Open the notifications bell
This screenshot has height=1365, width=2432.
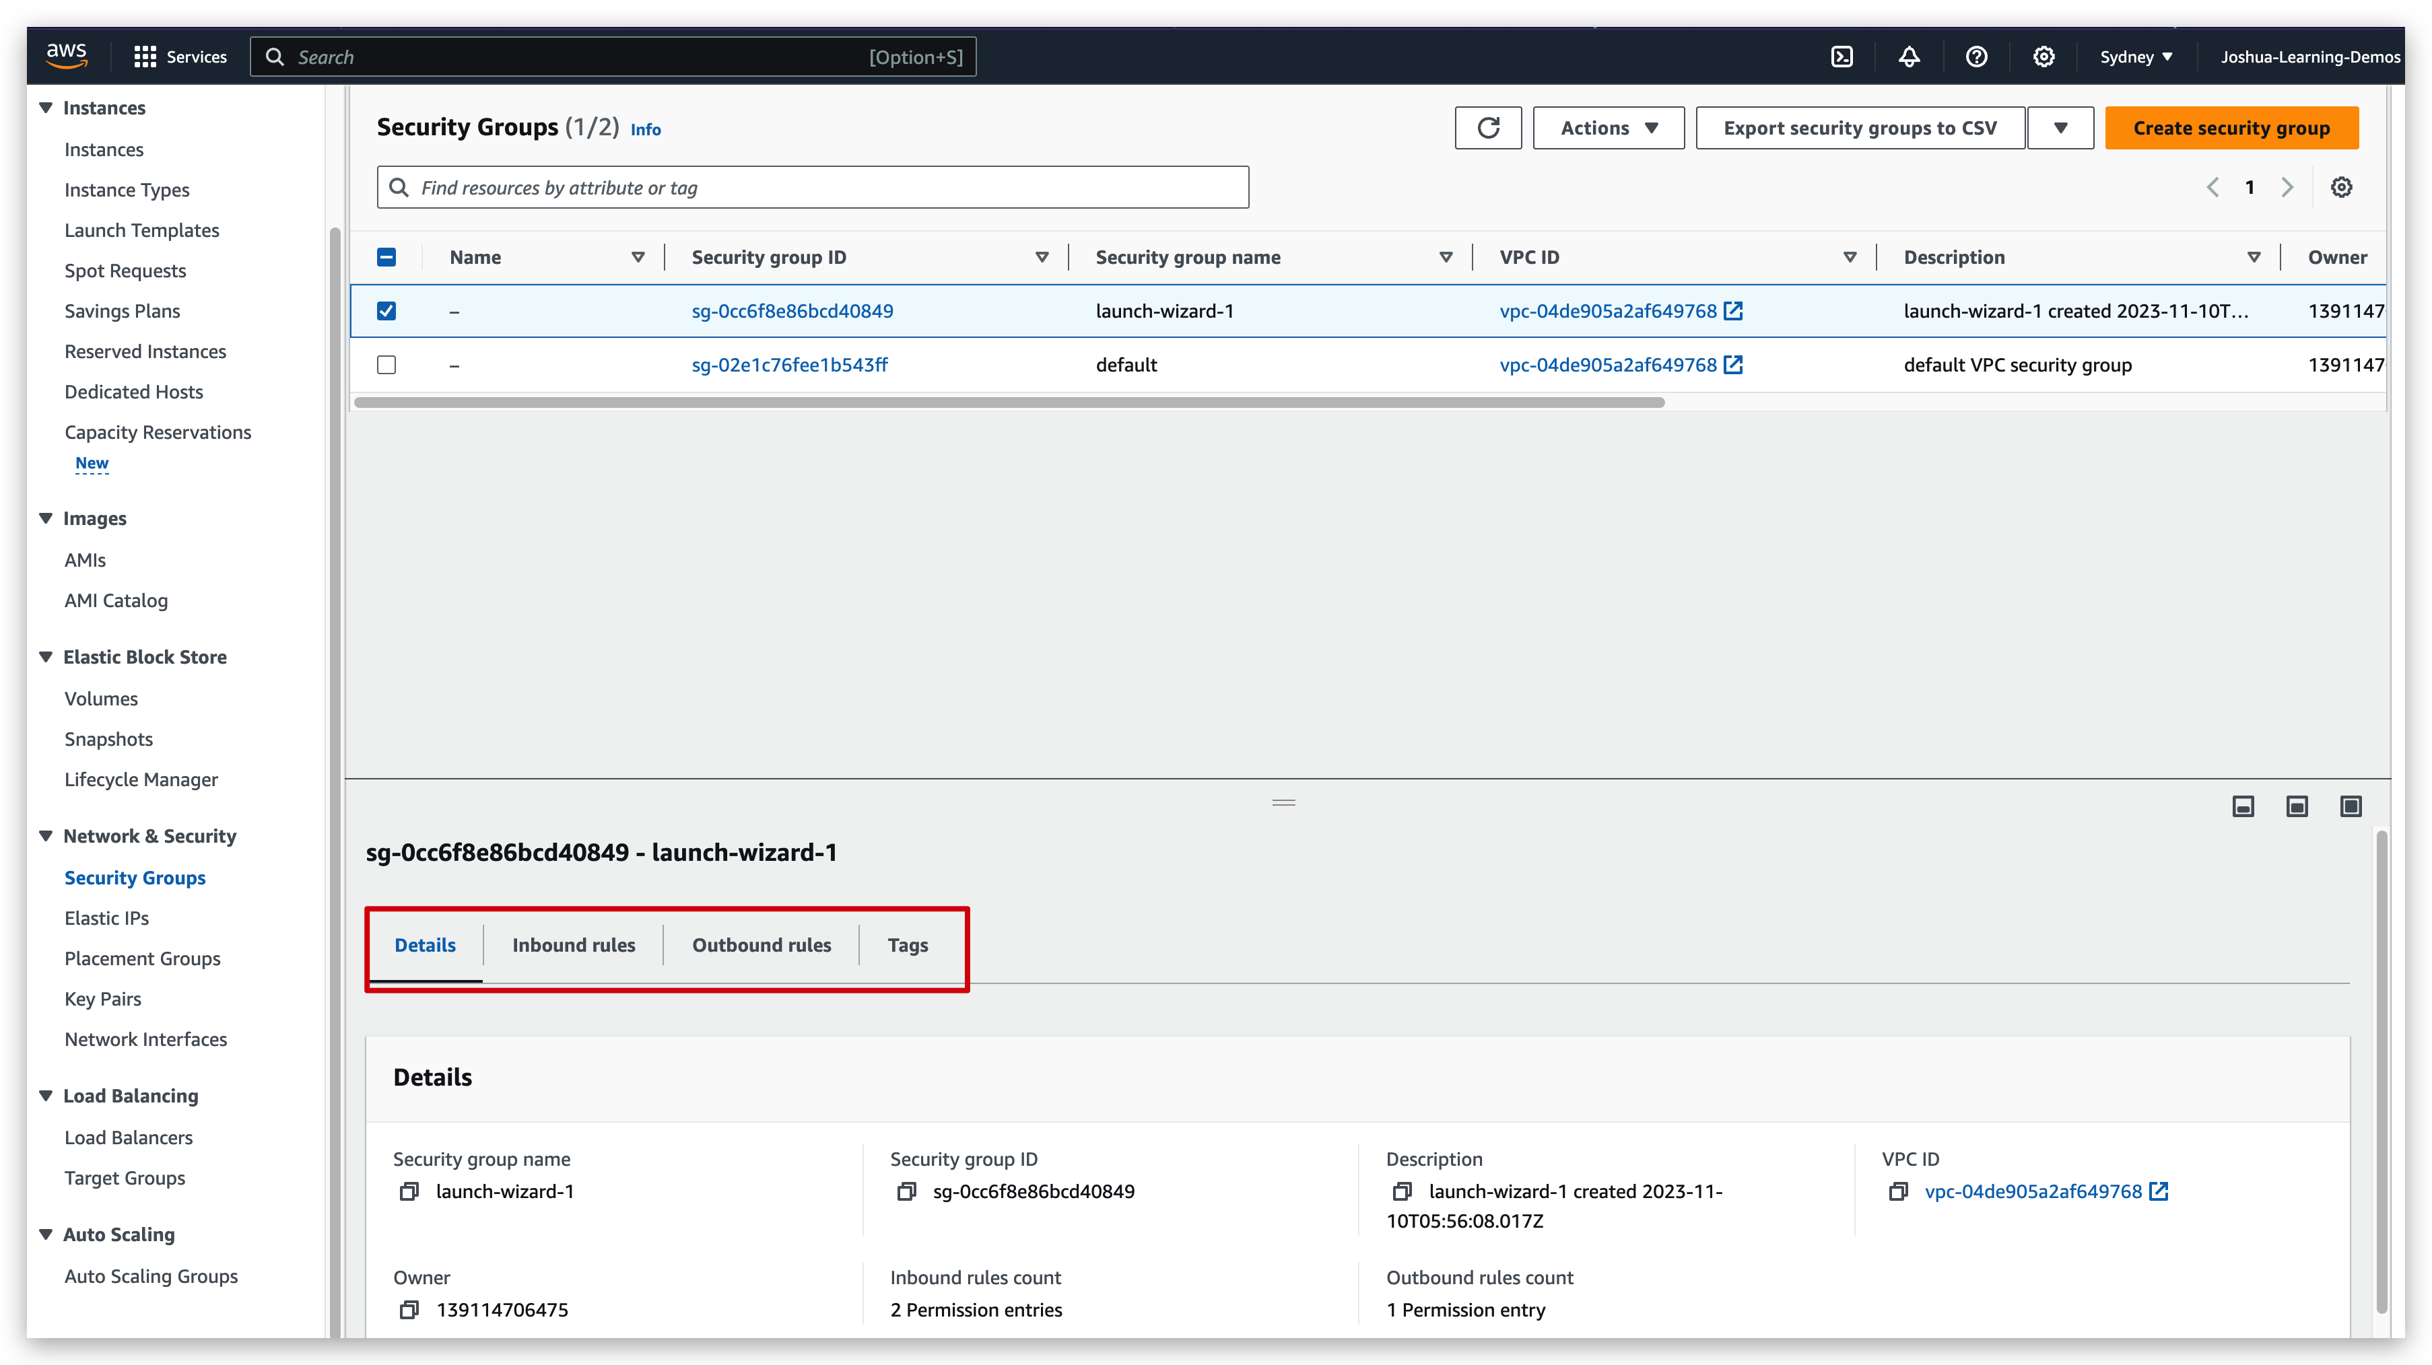1908,57
